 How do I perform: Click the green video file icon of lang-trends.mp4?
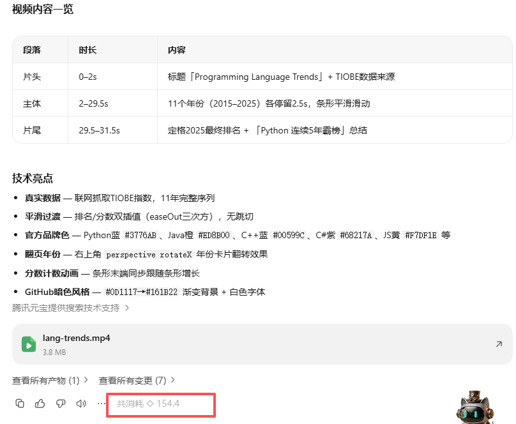click(29, 344)
